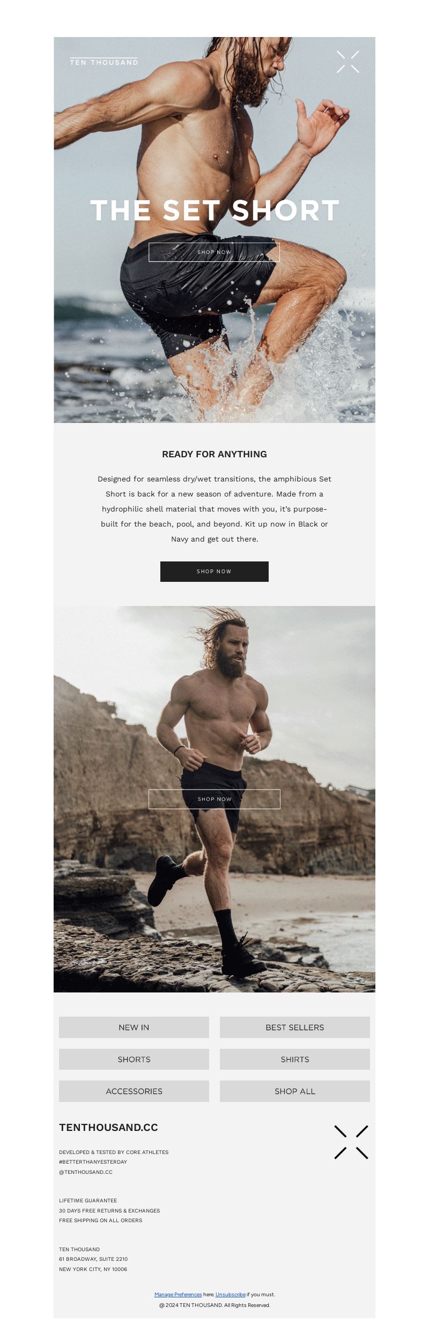
Task: Click the TENTHOUSAND.CC footer heading
Action: coord(108,1128)
